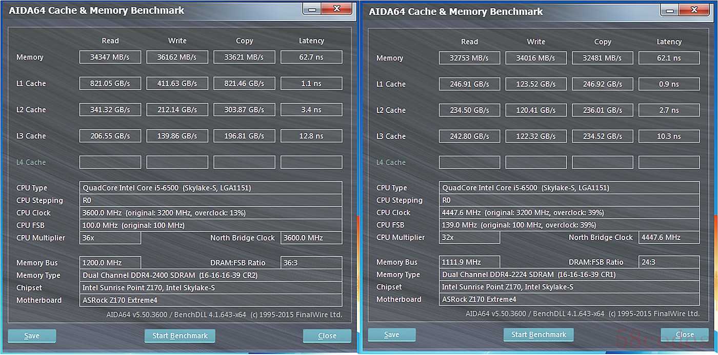Click the Close button in the right window
Screen dimensions: 718x355
[684, 335]
